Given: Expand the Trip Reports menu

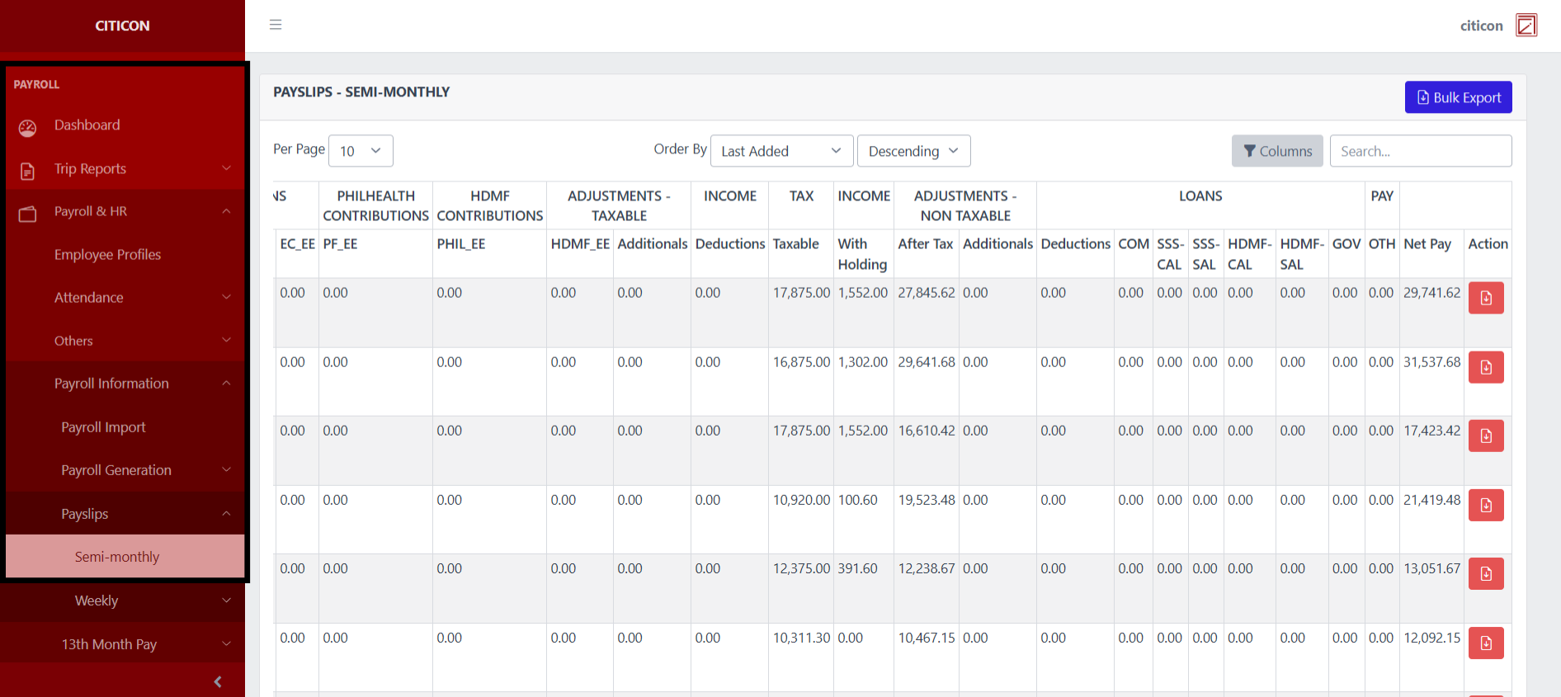Looking at the screenshot, I should (226, 168).
